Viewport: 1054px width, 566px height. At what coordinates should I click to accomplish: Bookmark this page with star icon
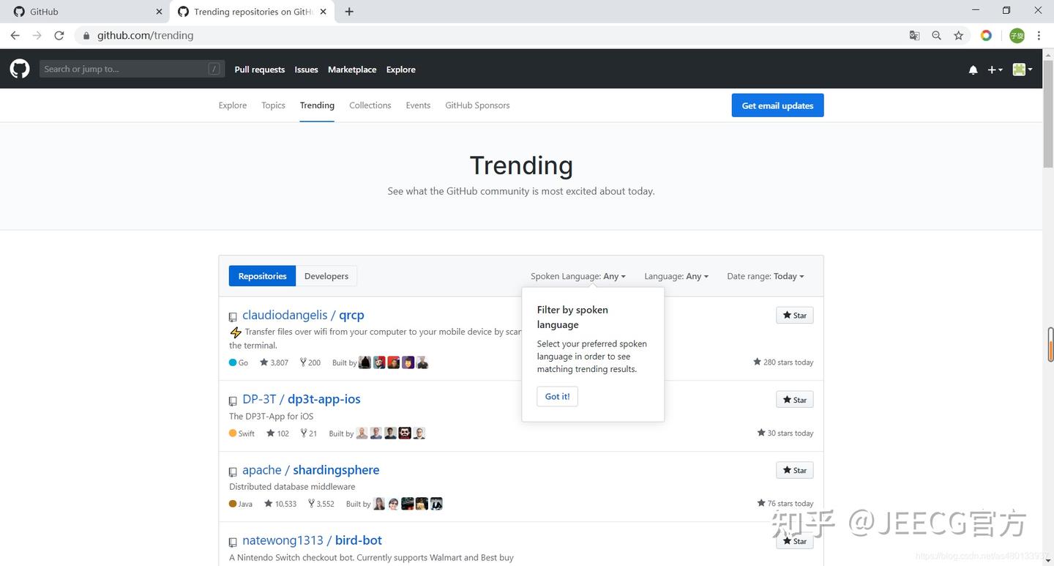[x=958, y=35]
